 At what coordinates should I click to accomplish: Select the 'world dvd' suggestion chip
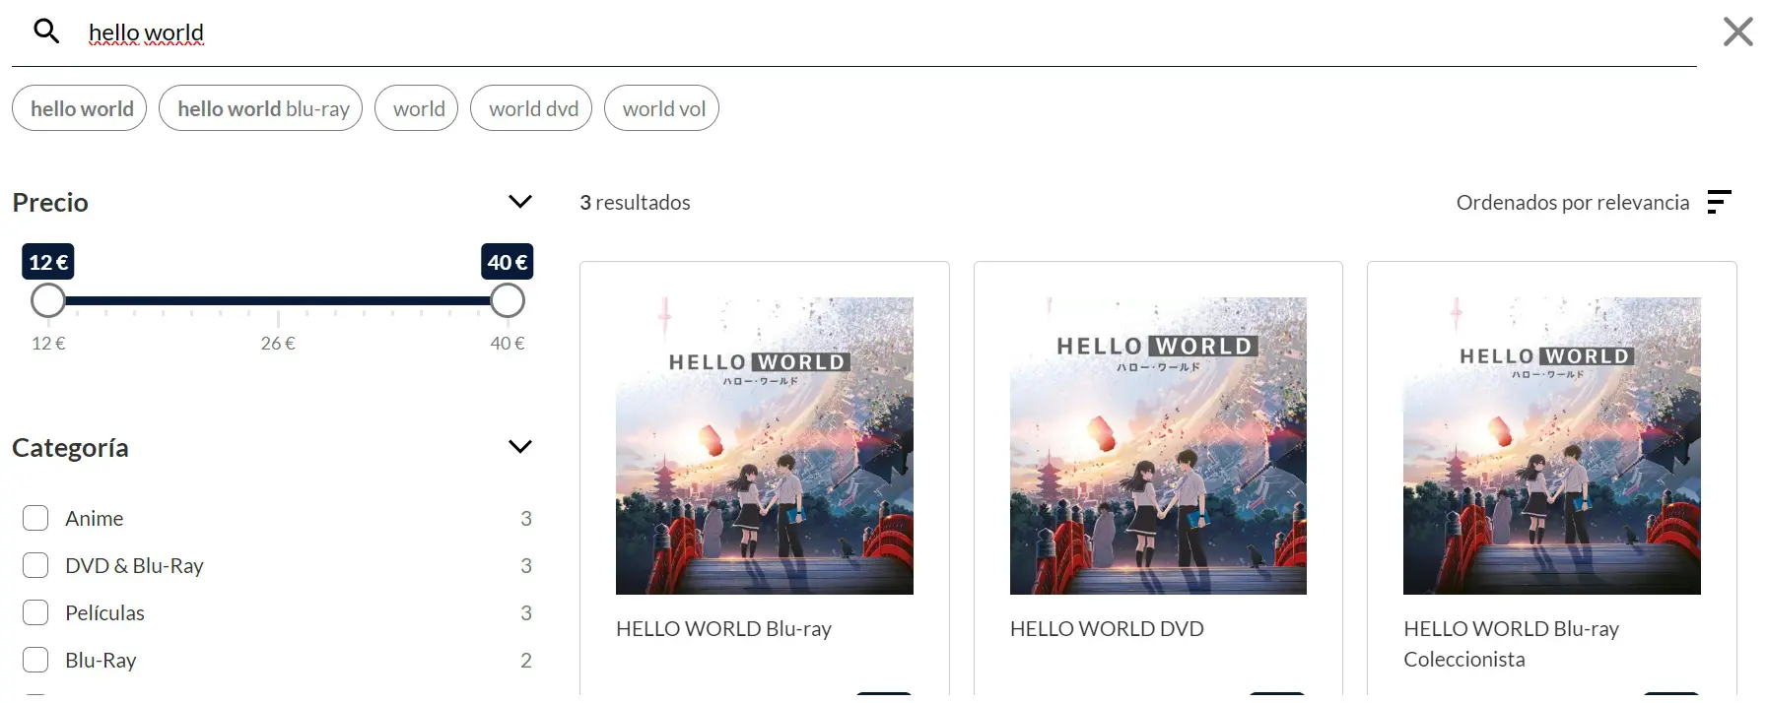(x=531, y=108)
